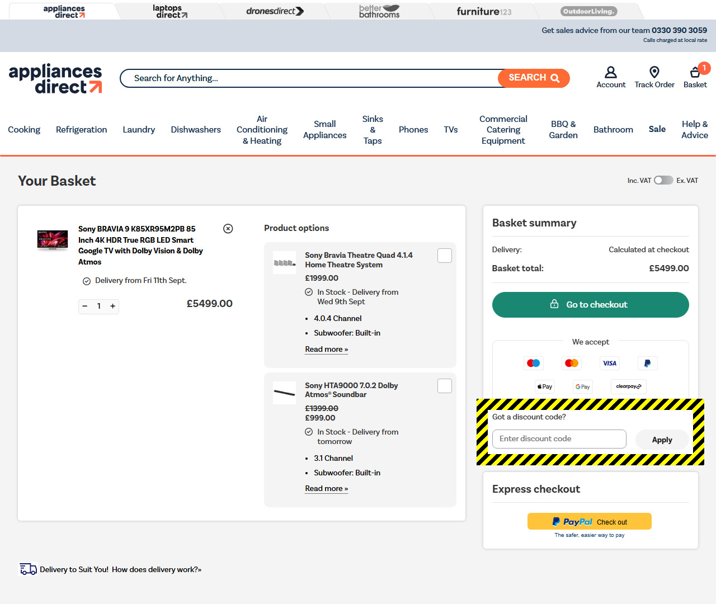
Task: Switch to the laptops direct tab
Action: click(170, 11)
